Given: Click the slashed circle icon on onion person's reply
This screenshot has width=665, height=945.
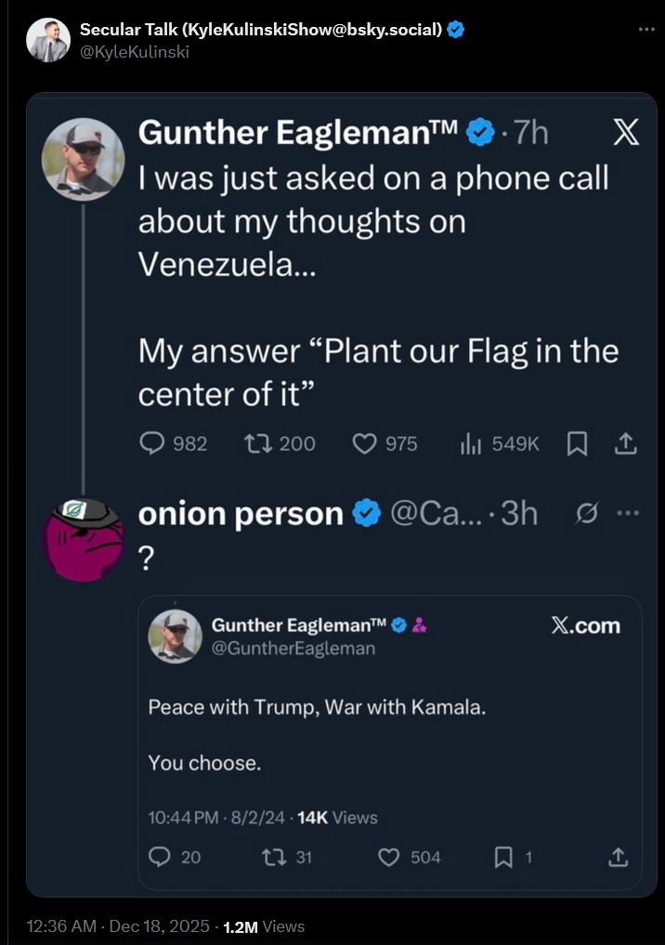Looking at the screenshot, I should click(x=586, y=513).
